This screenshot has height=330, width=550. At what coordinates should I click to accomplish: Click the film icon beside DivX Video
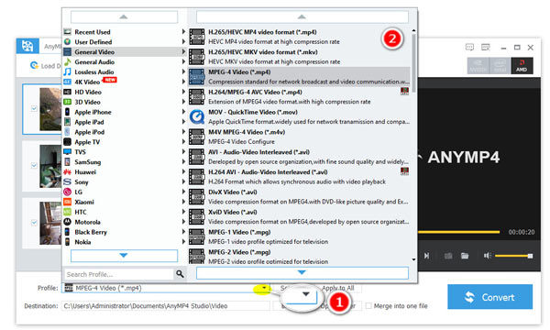(197, 197)
